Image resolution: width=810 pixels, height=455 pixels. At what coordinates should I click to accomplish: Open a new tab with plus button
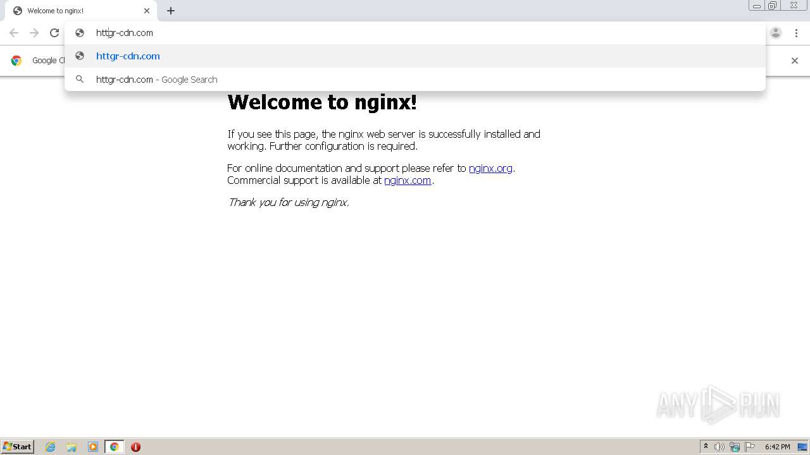coord(171,11)
